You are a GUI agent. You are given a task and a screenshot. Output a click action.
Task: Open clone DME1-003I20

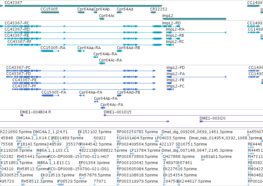(x=213, y=118)
